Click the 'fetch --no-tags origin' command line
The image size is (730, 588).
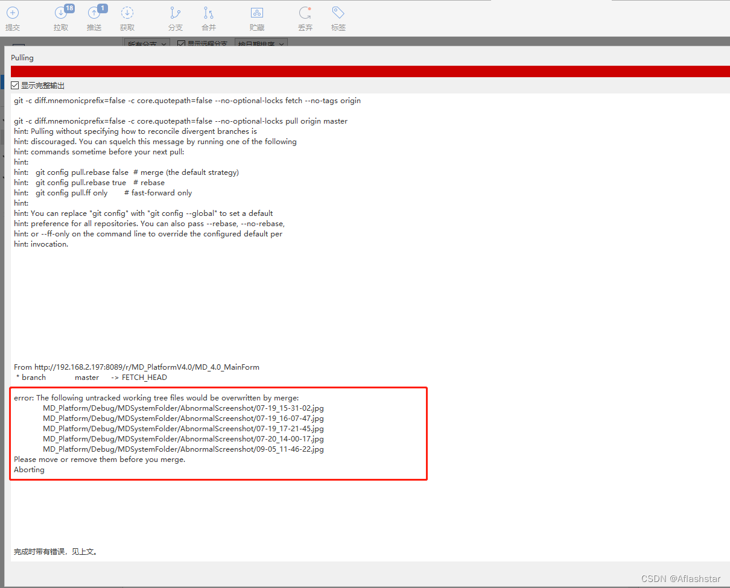point(188,100)
